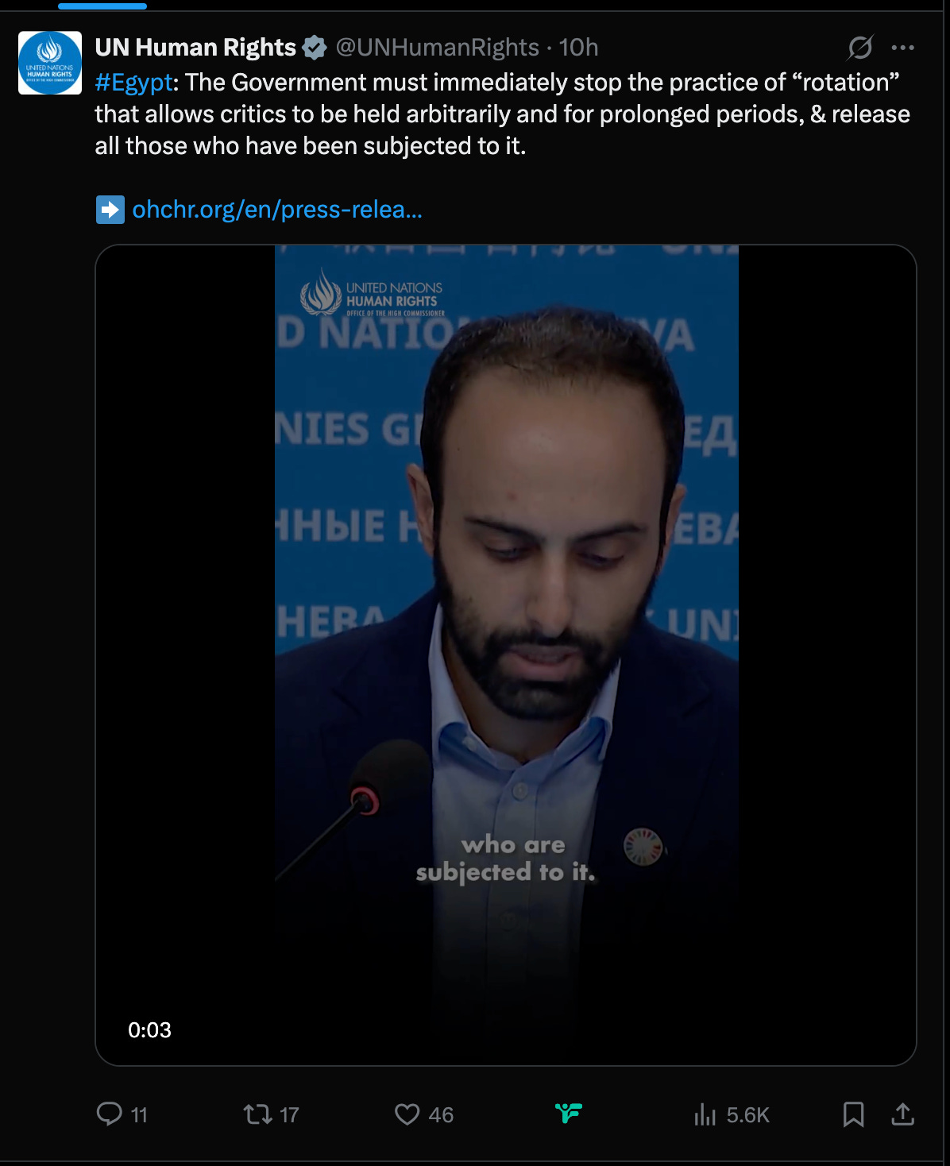Select the active blue tab indicator at top

102,6
